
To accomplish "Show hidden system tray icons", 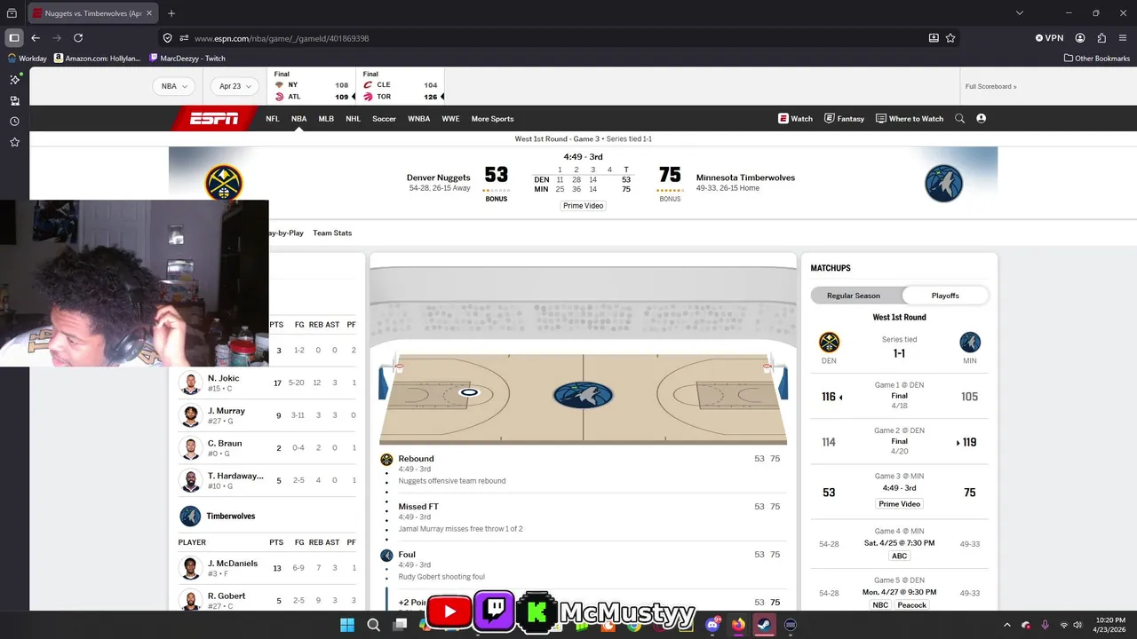I will point(1007,626).
